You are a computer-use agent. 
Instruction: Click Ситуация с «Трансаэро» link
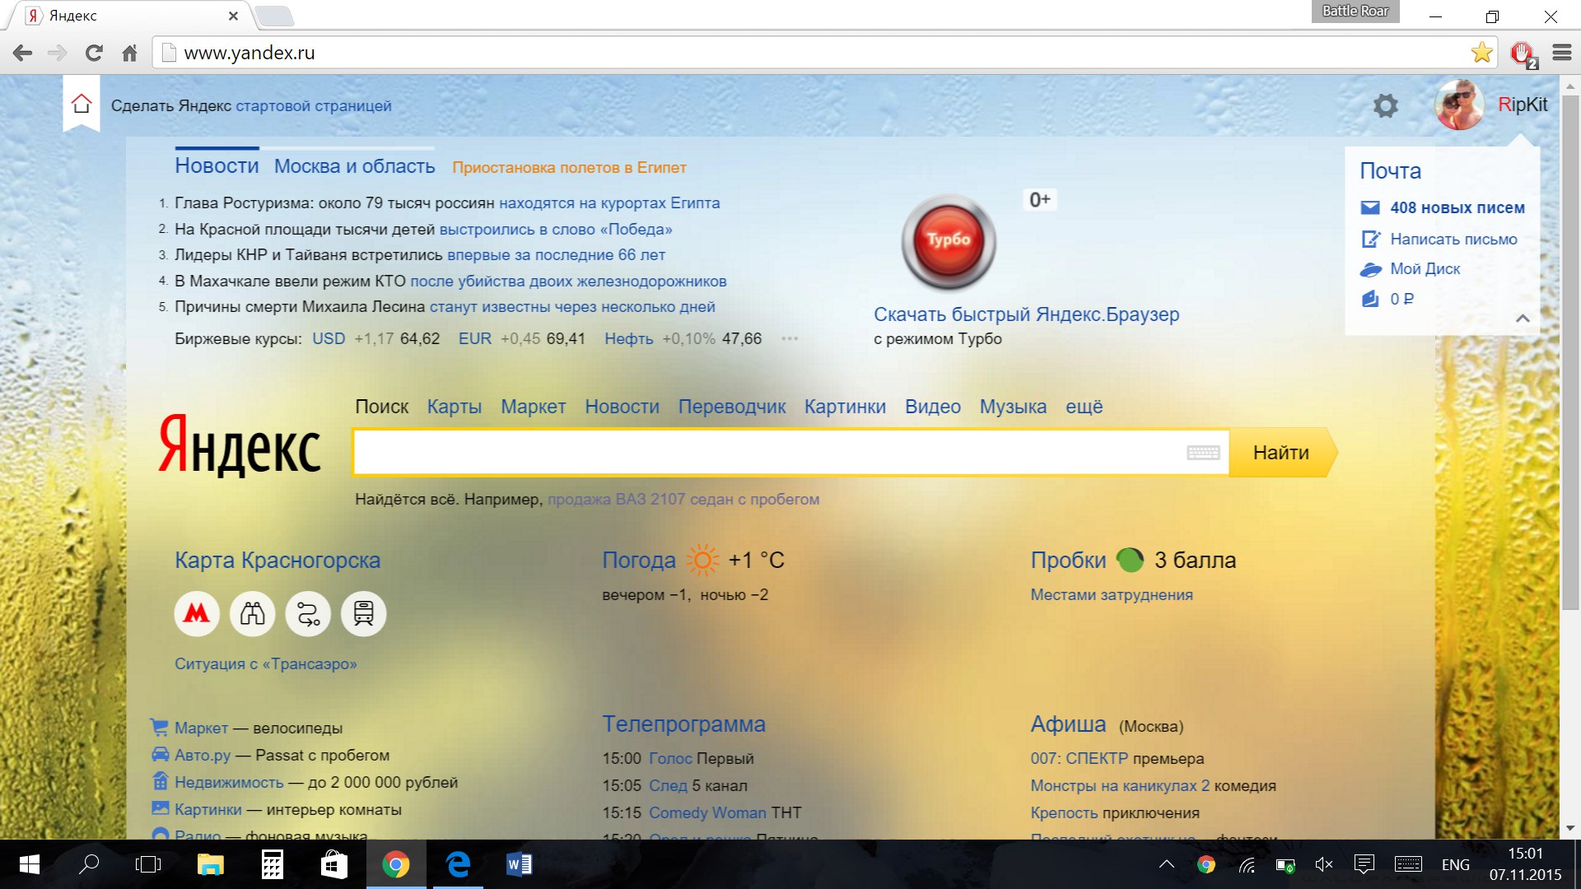tap(266, 663)
